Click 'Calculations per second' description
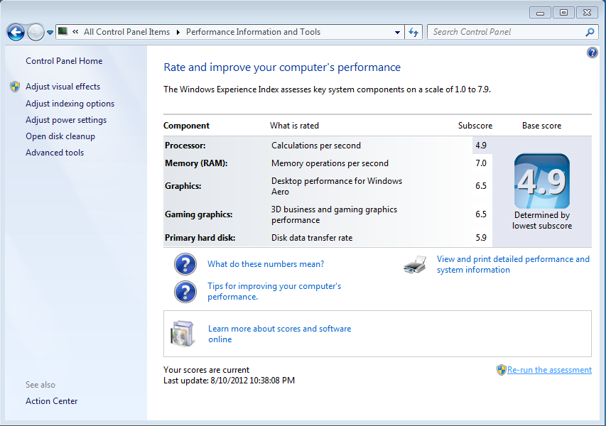 point(316,146)
